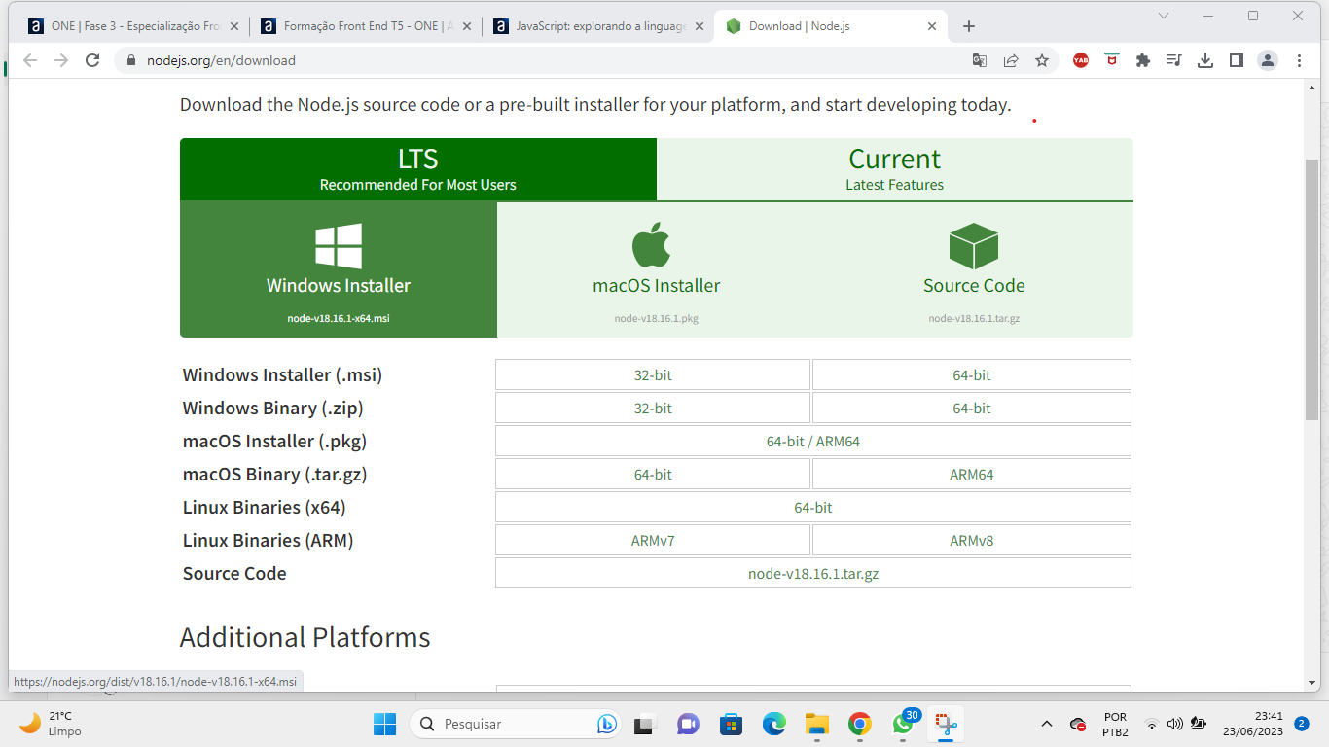This screenshot has width=1329, height=747.
Task: Click the 'Additional Platforms' heading
Action: pos(305,637)
